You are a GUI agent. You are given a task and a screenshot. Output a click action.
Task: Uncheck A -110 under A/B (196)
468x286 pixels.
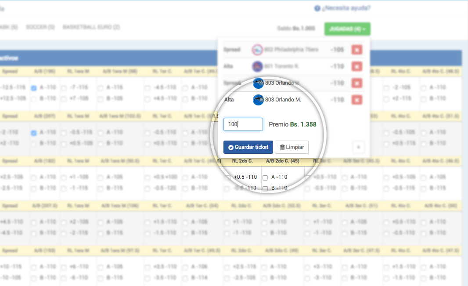click(x=34, y=88)
